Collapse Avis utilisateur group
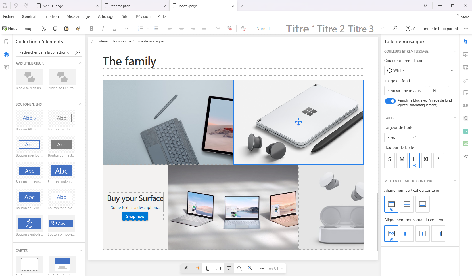Image resolution: width=472 pixels, height=276 pixels. 80,63
